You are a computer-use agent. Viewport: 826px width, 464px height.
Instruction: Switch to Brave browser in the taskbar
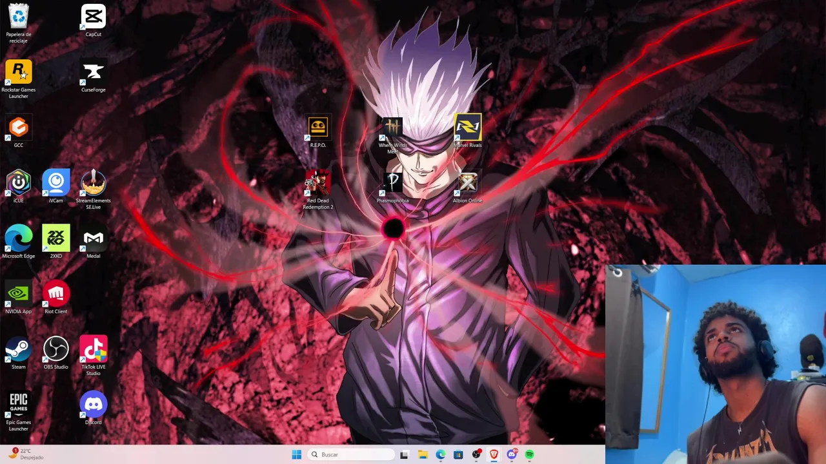pos(494,454)
